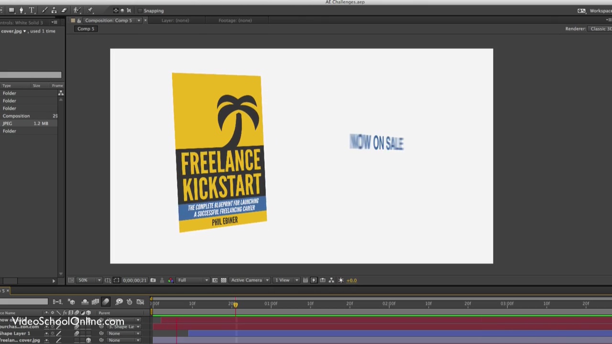This screenshot has width=612, height=344.
Task: Toggle mask and shape path visibility
Action: click(116, 280)
